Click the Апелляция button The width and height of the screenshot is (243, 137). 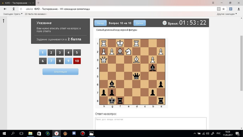[60, 72]
